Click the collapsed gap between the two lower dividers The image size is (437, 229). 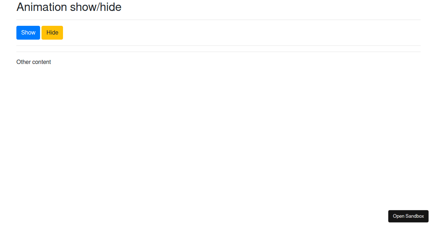[x=219, y=49]
